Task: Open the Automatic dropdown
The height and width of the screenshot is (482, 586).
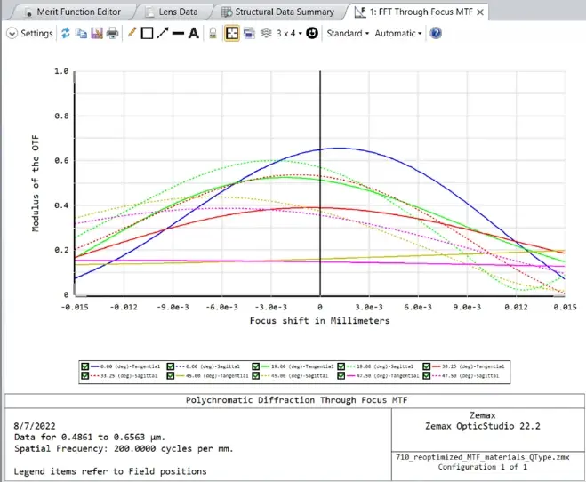Action: (398, 33)
